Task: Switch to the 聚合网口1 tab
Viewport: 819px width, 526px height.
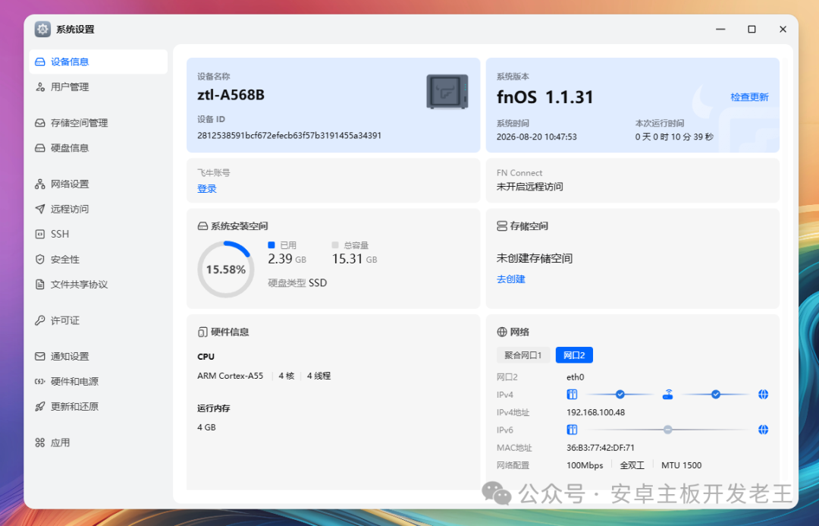Action: click(522, 355)
